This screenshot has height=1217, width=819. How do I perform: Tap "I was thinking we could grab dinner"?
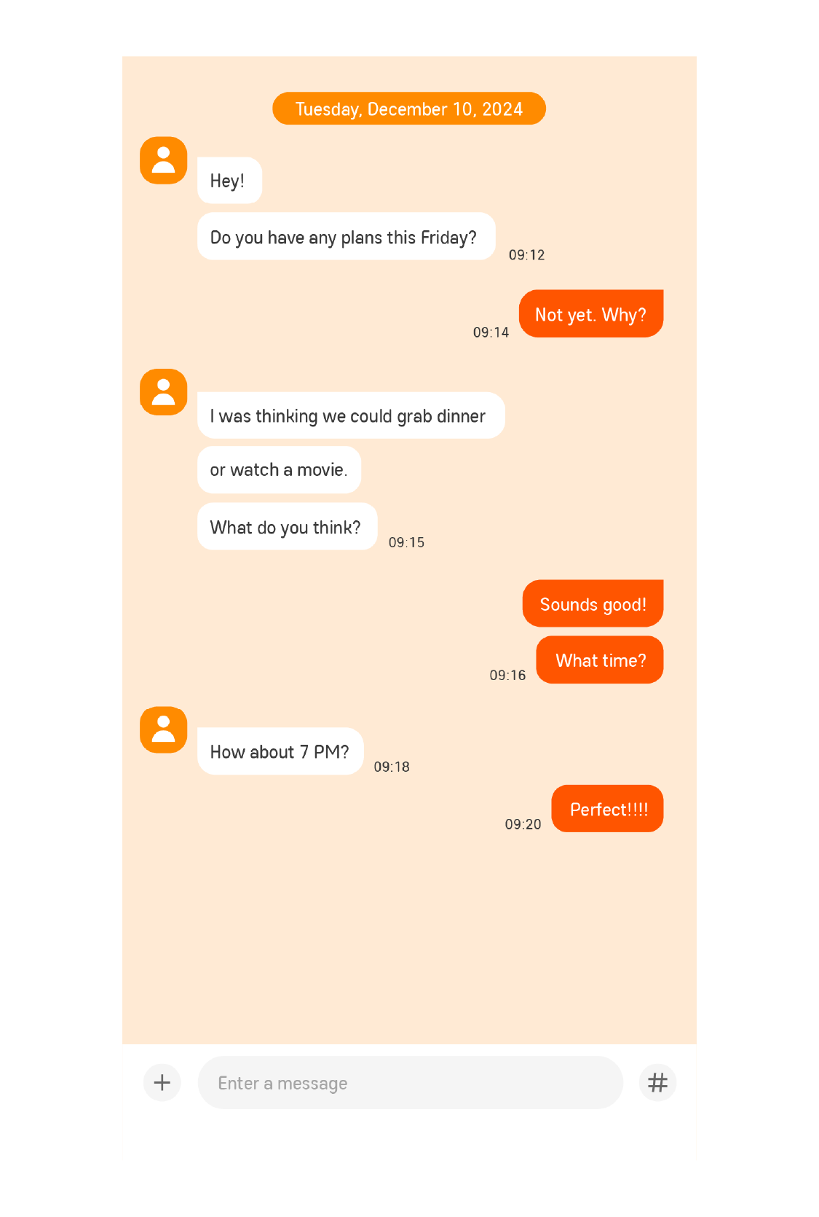351,415
